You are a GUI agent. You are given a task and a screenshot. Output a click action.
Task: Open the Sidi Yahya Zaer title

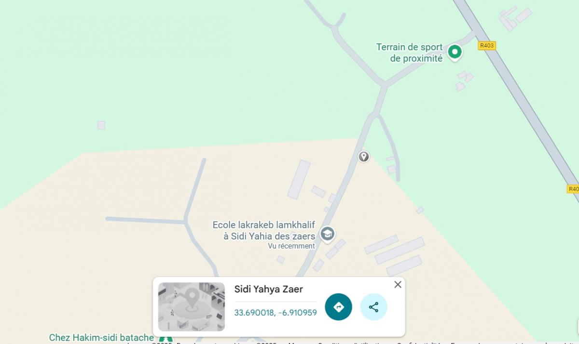(x=269, y=289)
